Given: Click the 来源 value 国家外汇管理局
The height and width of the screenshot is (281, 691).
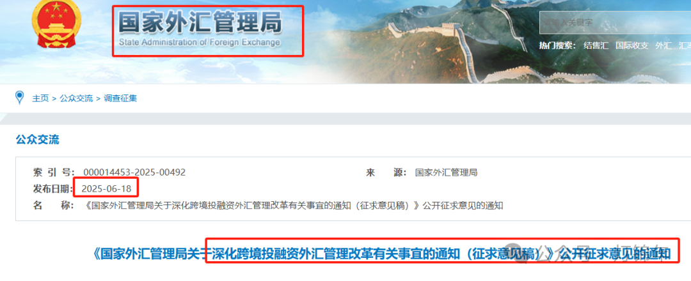Looking at the screenshot, I should pos(446,172).
